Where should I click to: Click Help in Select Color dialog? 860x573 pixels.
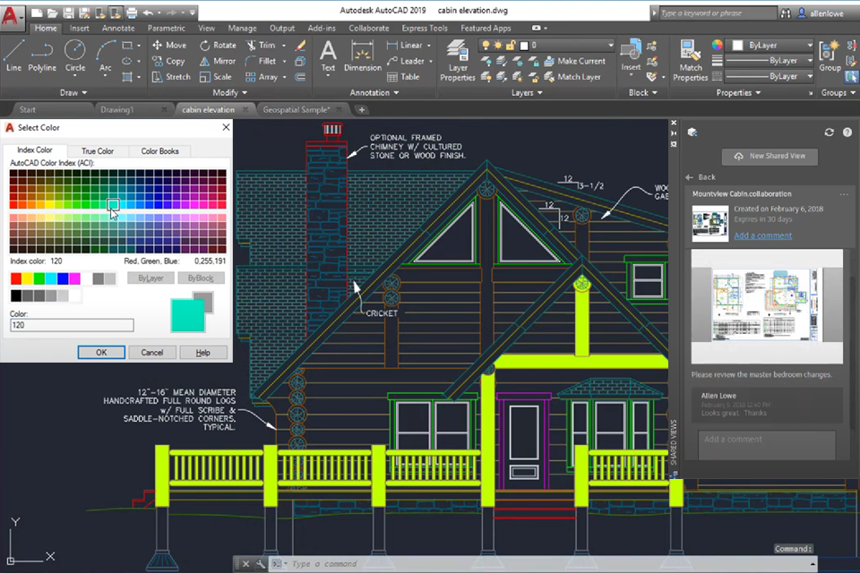pos(203,352)
